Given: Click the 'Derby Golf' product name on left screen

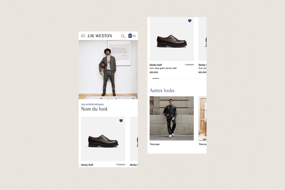Looking at the screenshot, I should coord(87,165).
